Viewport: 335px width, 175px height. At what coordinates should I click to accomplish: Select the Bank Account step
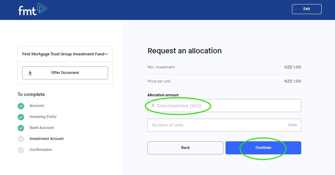pos(42,128)
